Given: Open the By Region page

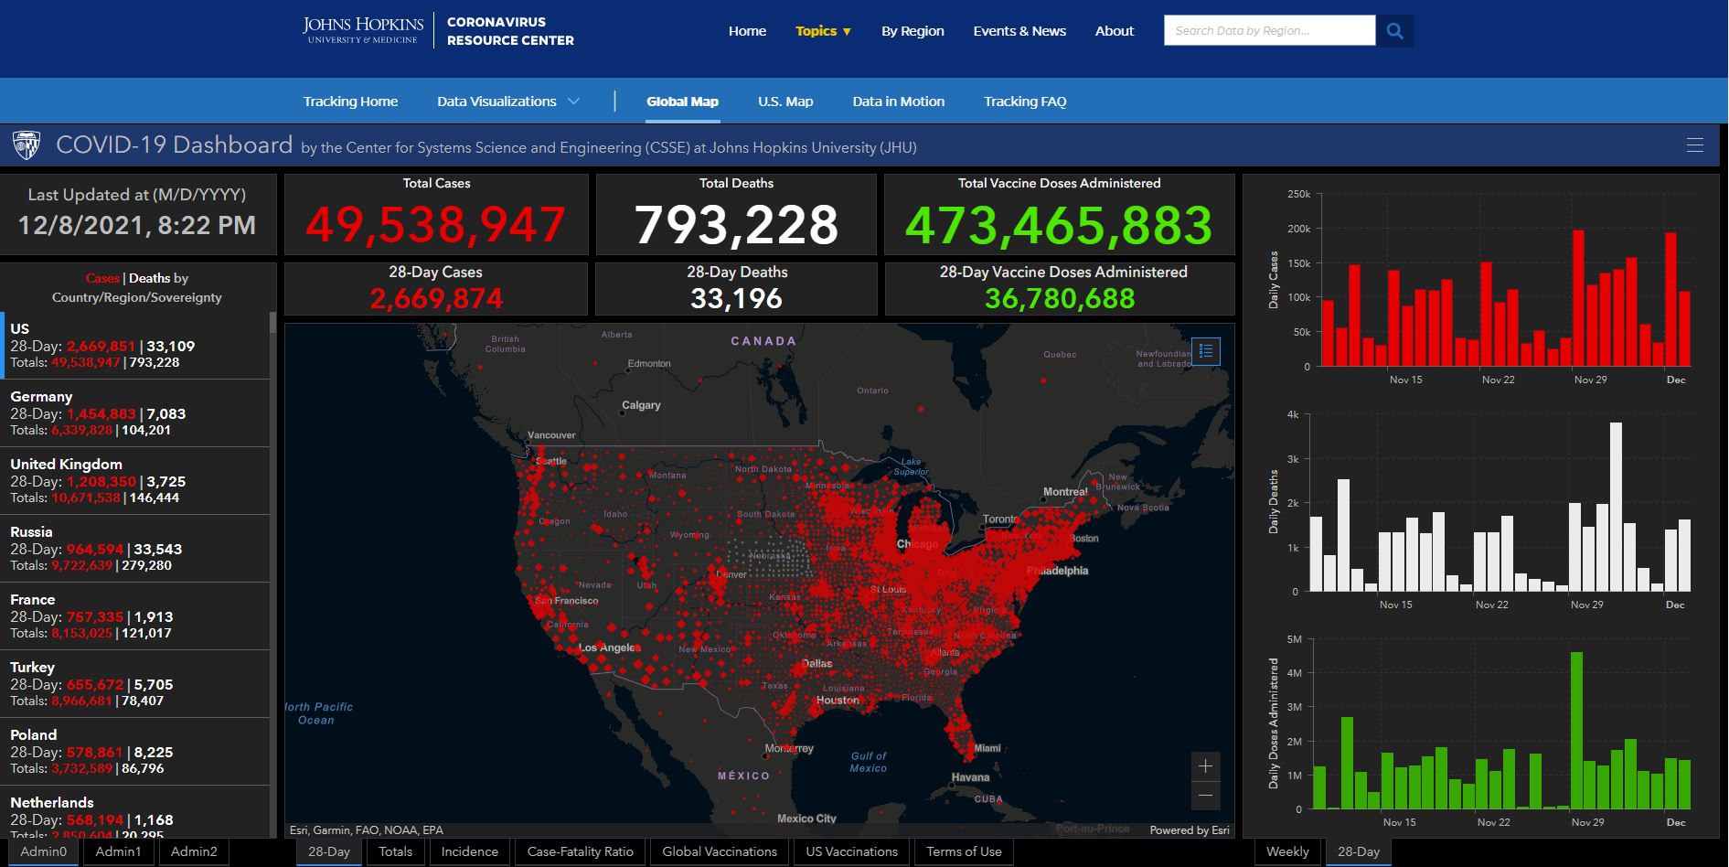Looking at the screenshot, I should (x=913, y=31).
